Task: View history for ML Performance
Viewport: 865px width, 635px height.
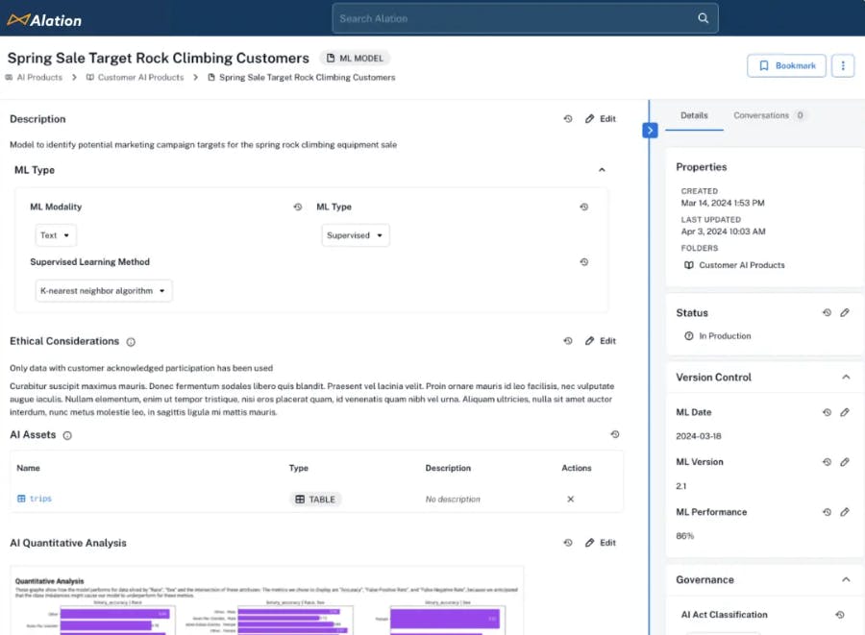Action: pyautogui.click(x=827, y=512)
